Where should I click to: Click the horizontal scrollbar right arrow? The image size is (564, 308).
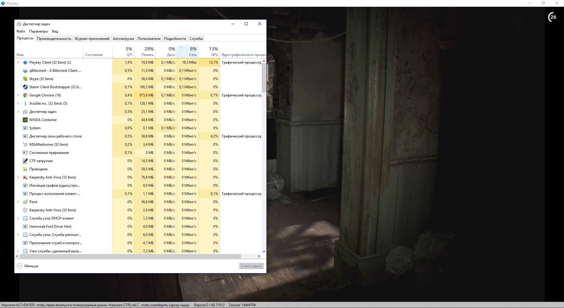[x=259, y=256]
